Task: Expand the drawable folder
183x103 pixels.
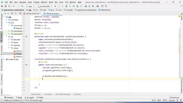Action: (9, 39)
